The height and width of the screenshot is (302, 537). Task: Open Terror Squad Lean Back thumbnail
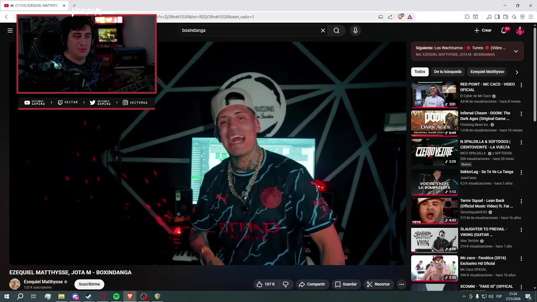(434, 211)
